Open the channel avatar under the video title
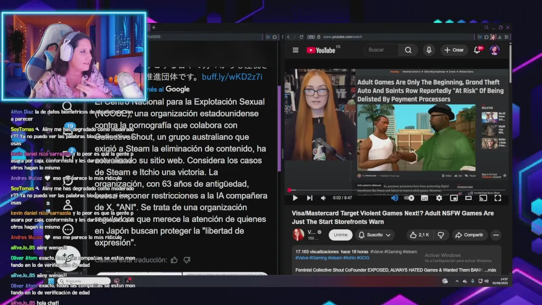The image size is (542, 305). coord(298,235)
